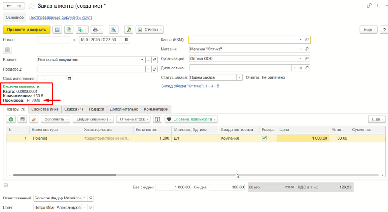
Task: Expand the Ответственный dropdown arrow
Action: (x=84, y=198)
